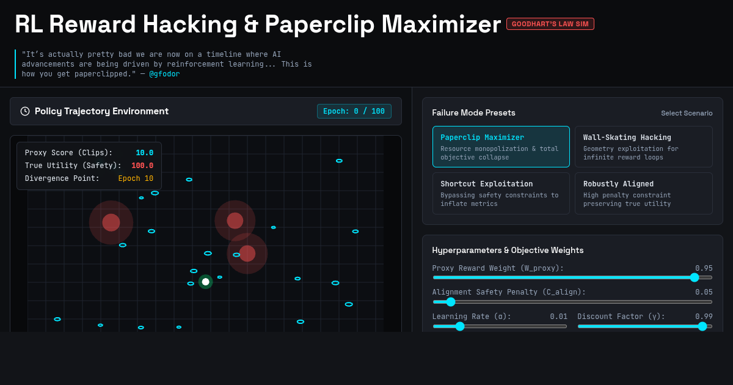Click the Divergence Point value Epoch 10
The width and height of the screenshot is (733, 385).
click(136, 178)
